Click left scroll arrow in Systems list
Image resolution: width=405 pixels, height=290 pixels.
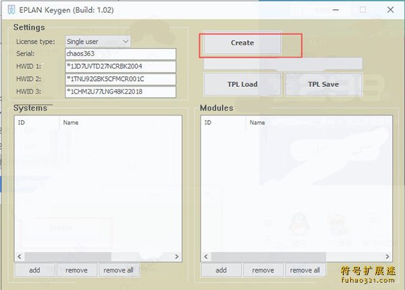20,256
